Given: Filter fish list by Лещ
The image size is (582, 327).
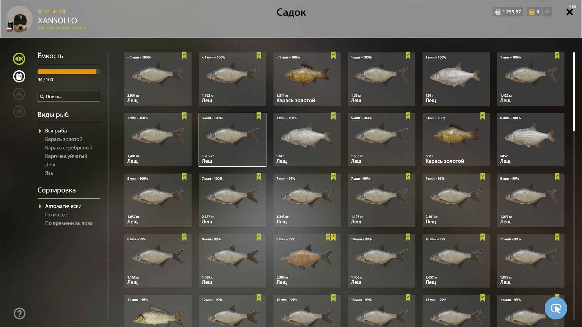Looking at the screenshot, I should 50,165.
